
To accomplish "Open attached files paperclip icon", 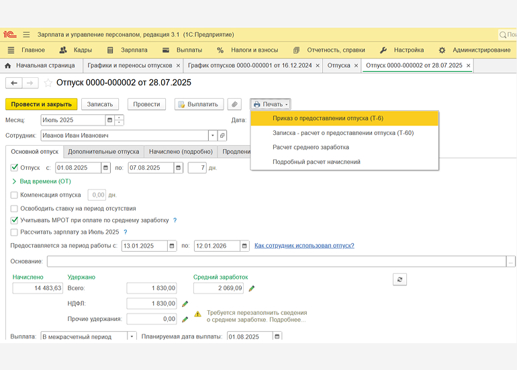I will pyautogui.click(x=234, y=104).
